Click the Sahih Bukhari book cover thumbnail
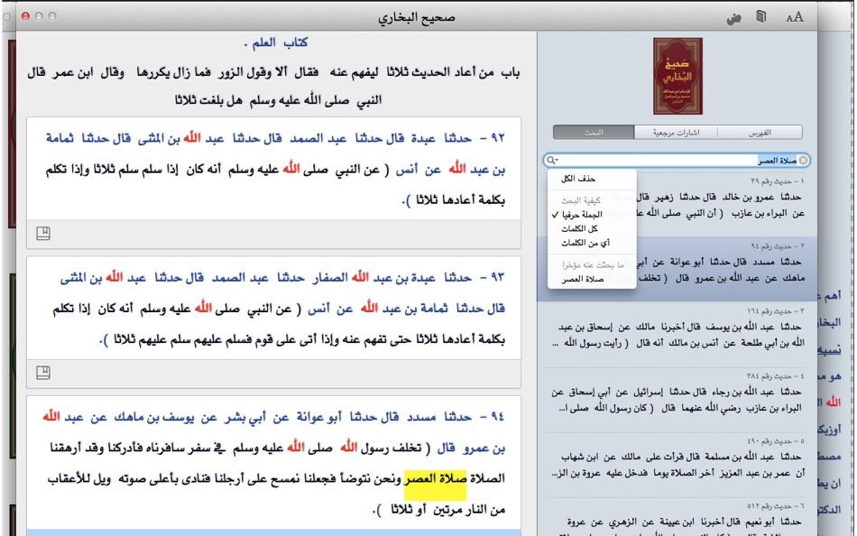857x536 pixels. pyautogui.click(x=677, y=76)
